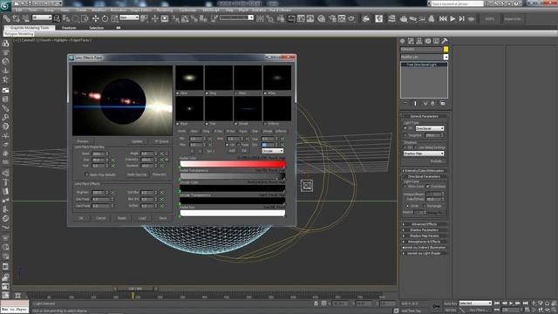Expand the Advanced Effects rollout
Viewport: 558px width, 314px height.
[425, 224]
